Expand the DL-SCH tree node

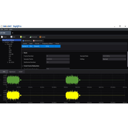[7, 62]
